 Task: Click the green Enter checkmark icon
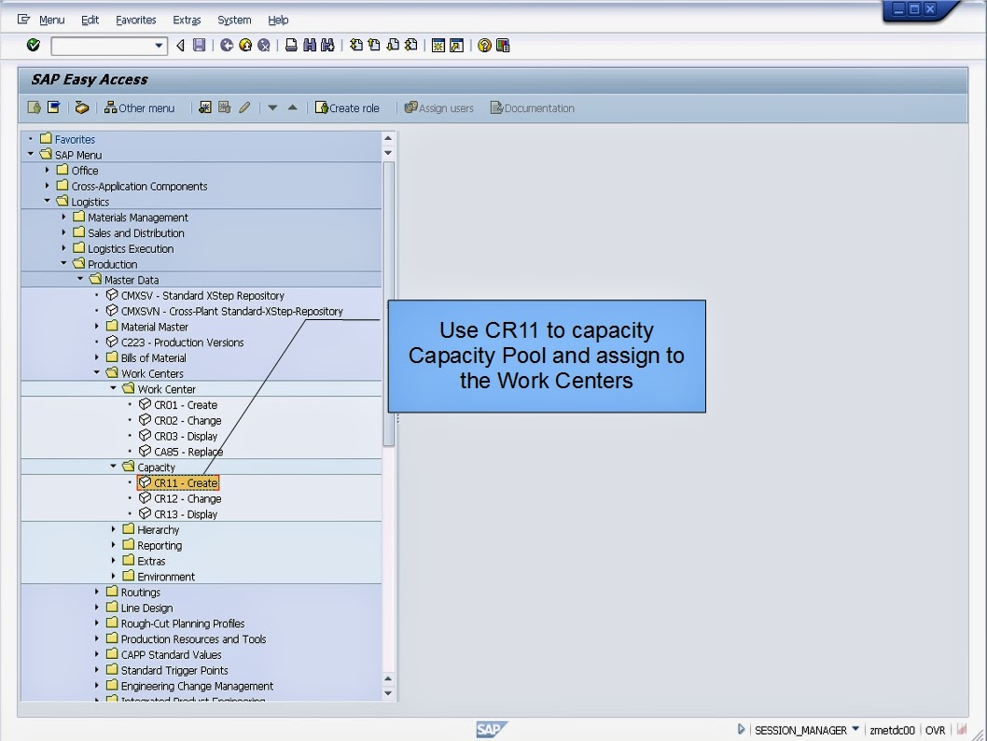point(32,45)
